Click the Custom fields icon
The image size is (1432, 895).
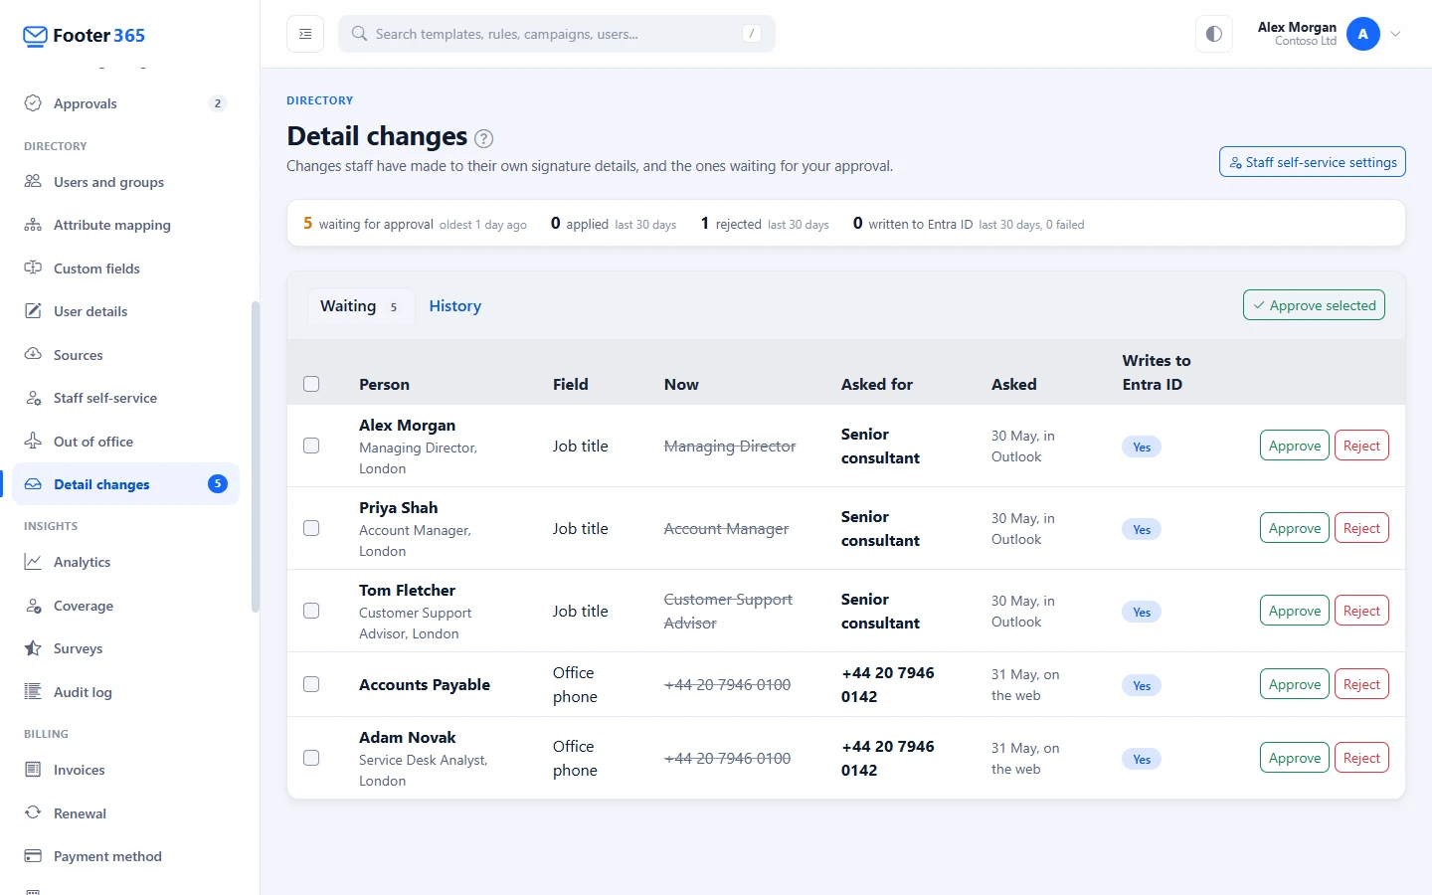pos(33,268)
